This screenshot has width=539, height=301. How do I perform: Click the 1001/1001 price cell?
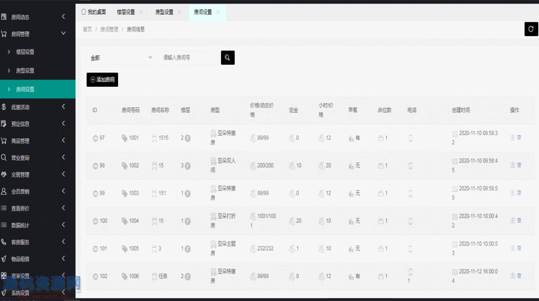point(263,221)
